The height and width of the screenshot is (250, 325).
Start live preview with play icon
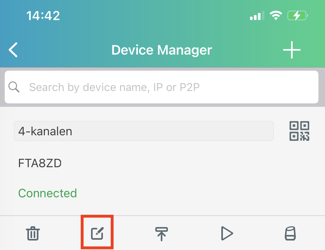(x=227, y=233)
